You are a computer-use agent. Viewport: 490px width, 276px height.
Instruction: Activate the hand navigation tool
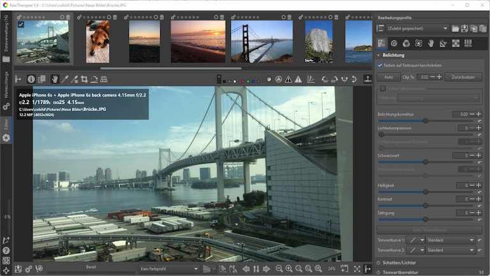[x=55, y=79]
